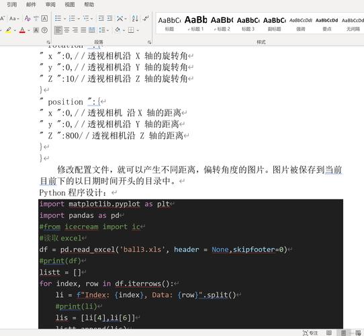Apply paragraph borders icon

point(131,30)
